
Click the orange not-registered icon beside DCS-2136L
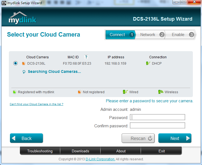(x=23, y=64)
